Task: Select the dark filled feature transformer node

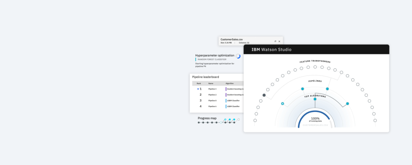Action: 264,95
